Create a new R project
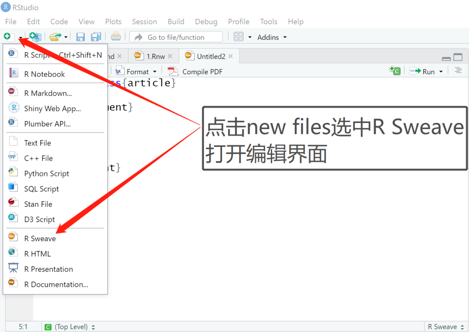Image resolution: width=469 pixels, height=332 pixels. 35,37
